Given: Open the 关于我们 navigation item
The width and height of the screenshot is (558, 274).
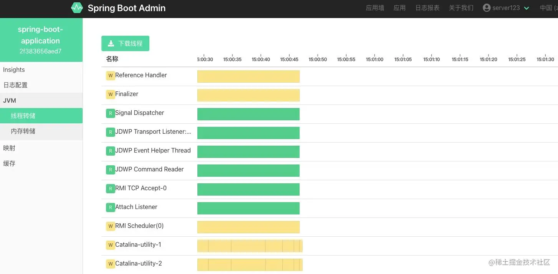Looking at the screenshot, I should point(461,8).
